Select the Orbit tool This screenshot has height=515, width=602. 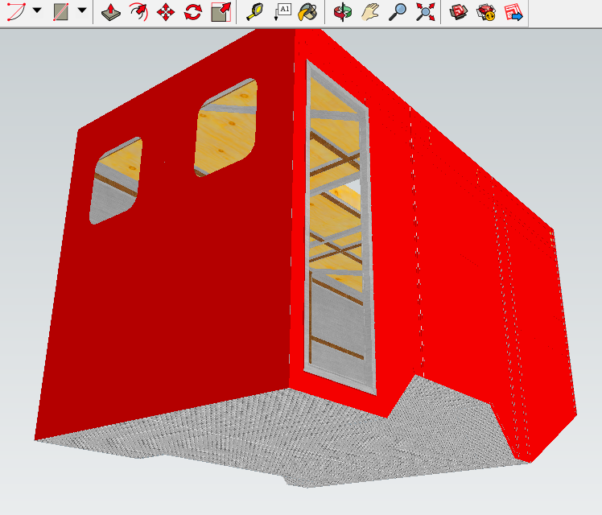tap(343, 12)
